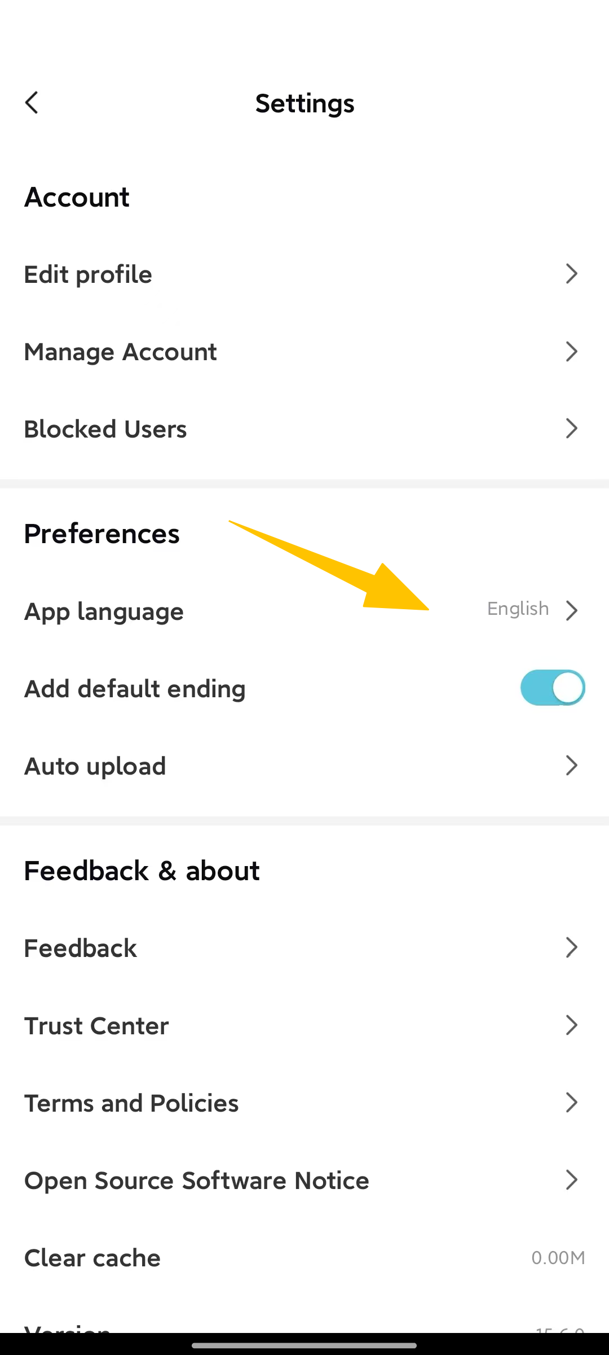The height and width of the screenshot is (1355, 609).
Task: Open the Feedback page
Action: point(80,948)
